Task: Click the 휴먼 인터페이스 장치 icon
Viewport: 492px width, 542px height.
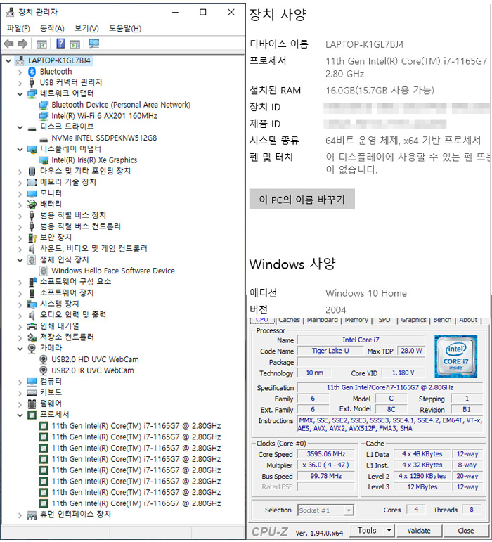Action: pyautogui.click(x=32, y=515)
